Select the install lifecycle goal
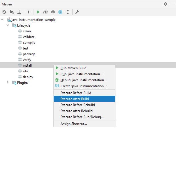This screenshot has width=176, height=169. tap(27, 65)
